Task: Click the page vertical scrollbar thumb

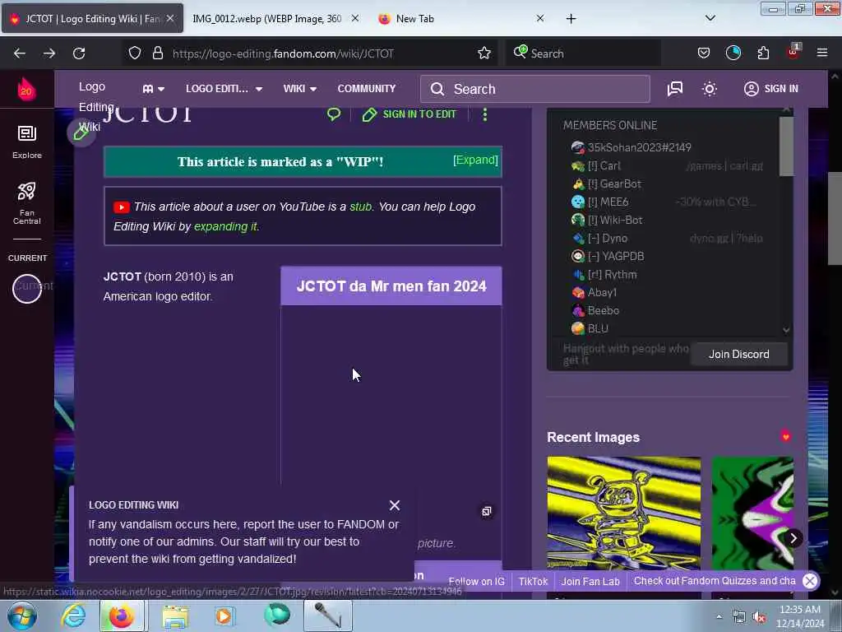Action: 835,217
